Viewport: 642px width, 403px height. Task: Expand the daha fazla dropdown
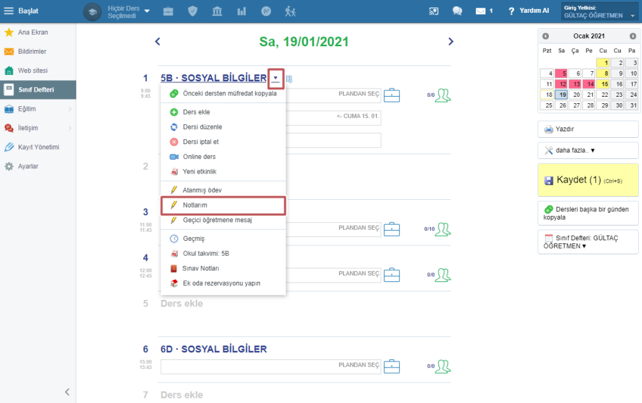point(588,151)
